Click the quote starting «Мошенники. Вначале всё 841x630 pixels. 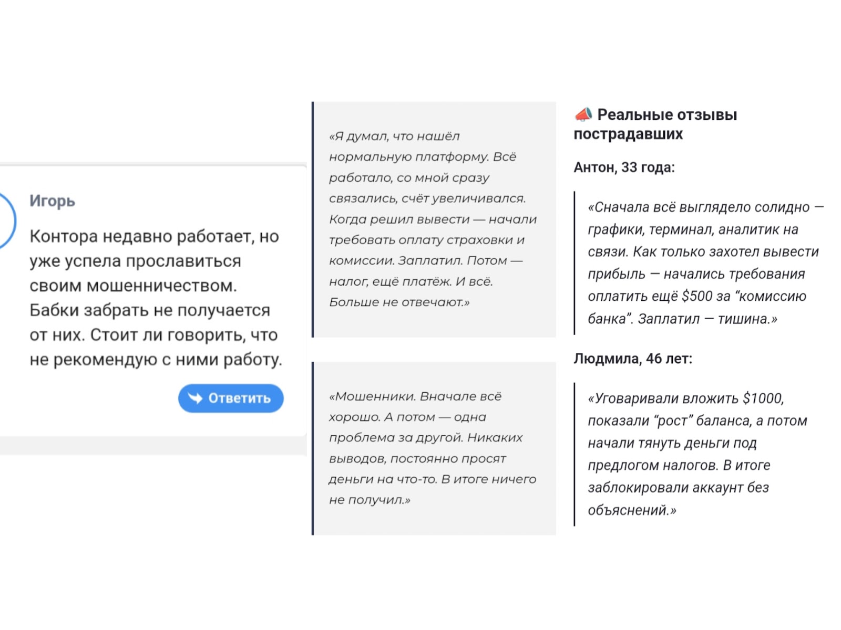point(433,448)
